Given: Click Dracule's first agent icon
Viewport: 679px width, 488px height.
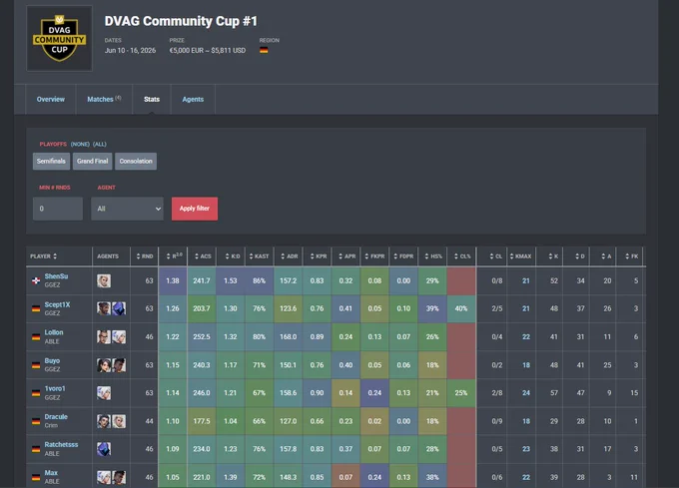Looking at the screenshot, I should tap(104, 421).
